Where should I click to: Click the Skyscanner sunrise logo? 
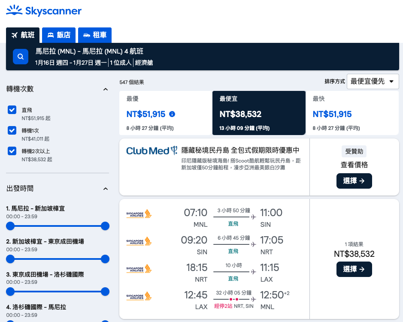pos(44,11)
